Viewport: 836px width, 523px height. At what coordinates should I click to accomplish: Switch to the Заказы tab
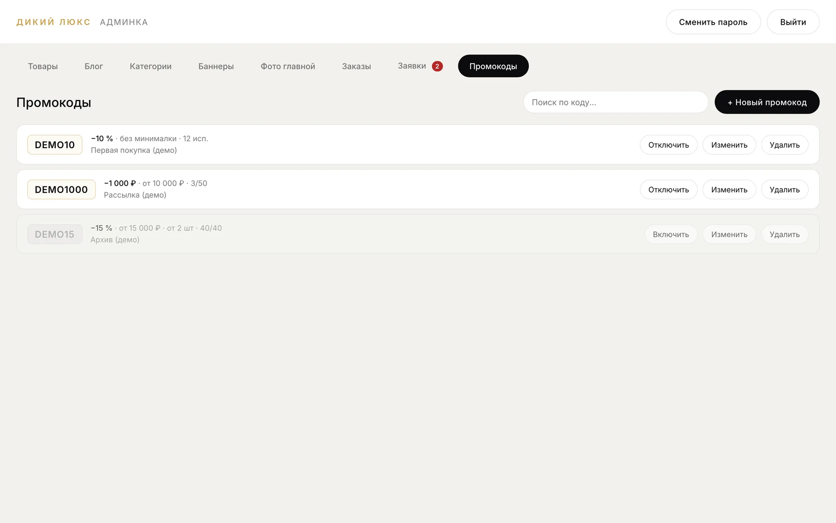[356, 66]
